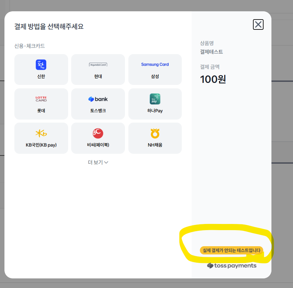Select the blue Toss bank logo
Screen dimensions: 293x288
pos(98,99)
